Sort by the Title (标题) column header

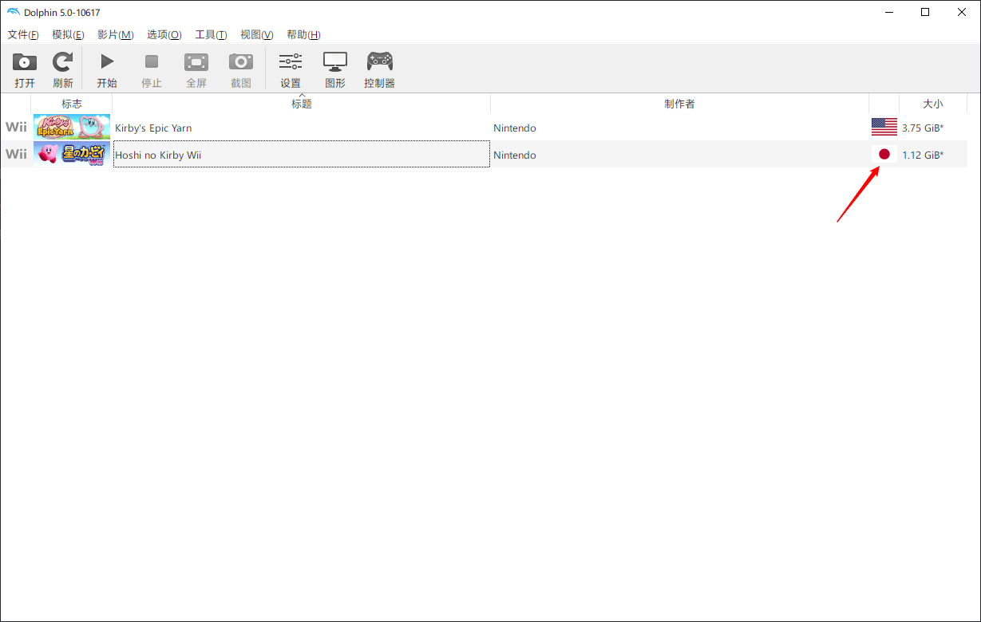click(301, 104)
